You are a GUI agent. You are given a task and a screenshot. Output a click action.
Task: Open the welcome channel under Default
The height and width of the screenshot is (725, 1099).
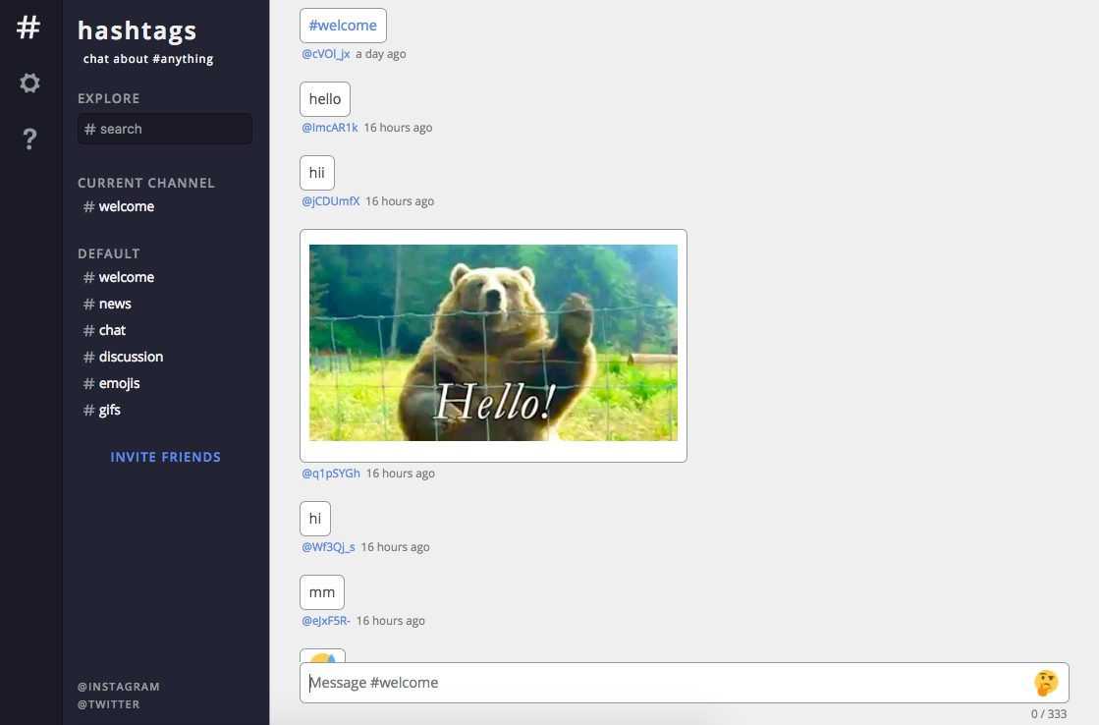click(x=119, y=278)
